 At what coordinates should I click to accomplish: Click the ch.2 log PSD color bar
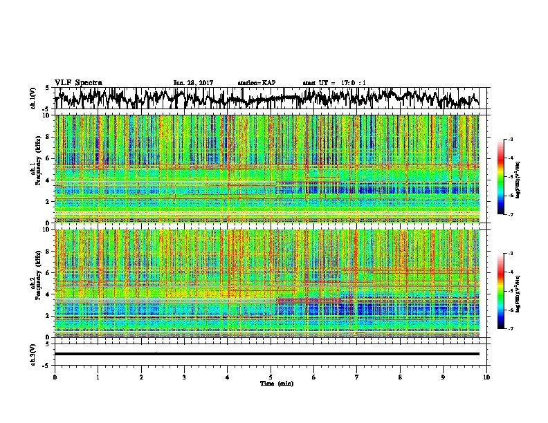coord(501,291)
